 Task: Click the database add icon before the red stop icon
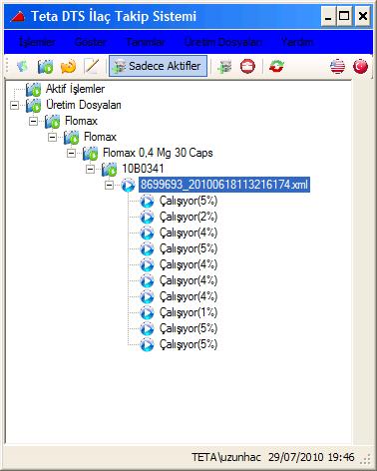click(225, 66)
